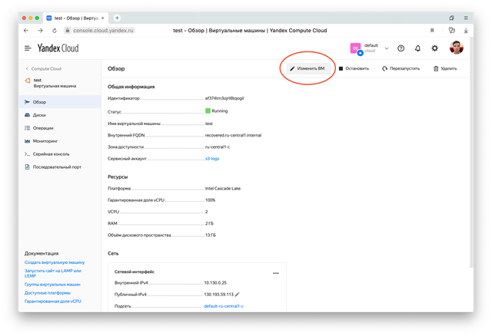This screenshot has width=492, height=336.
Task: Open the network interface three-dots menu
Action: 275,272
